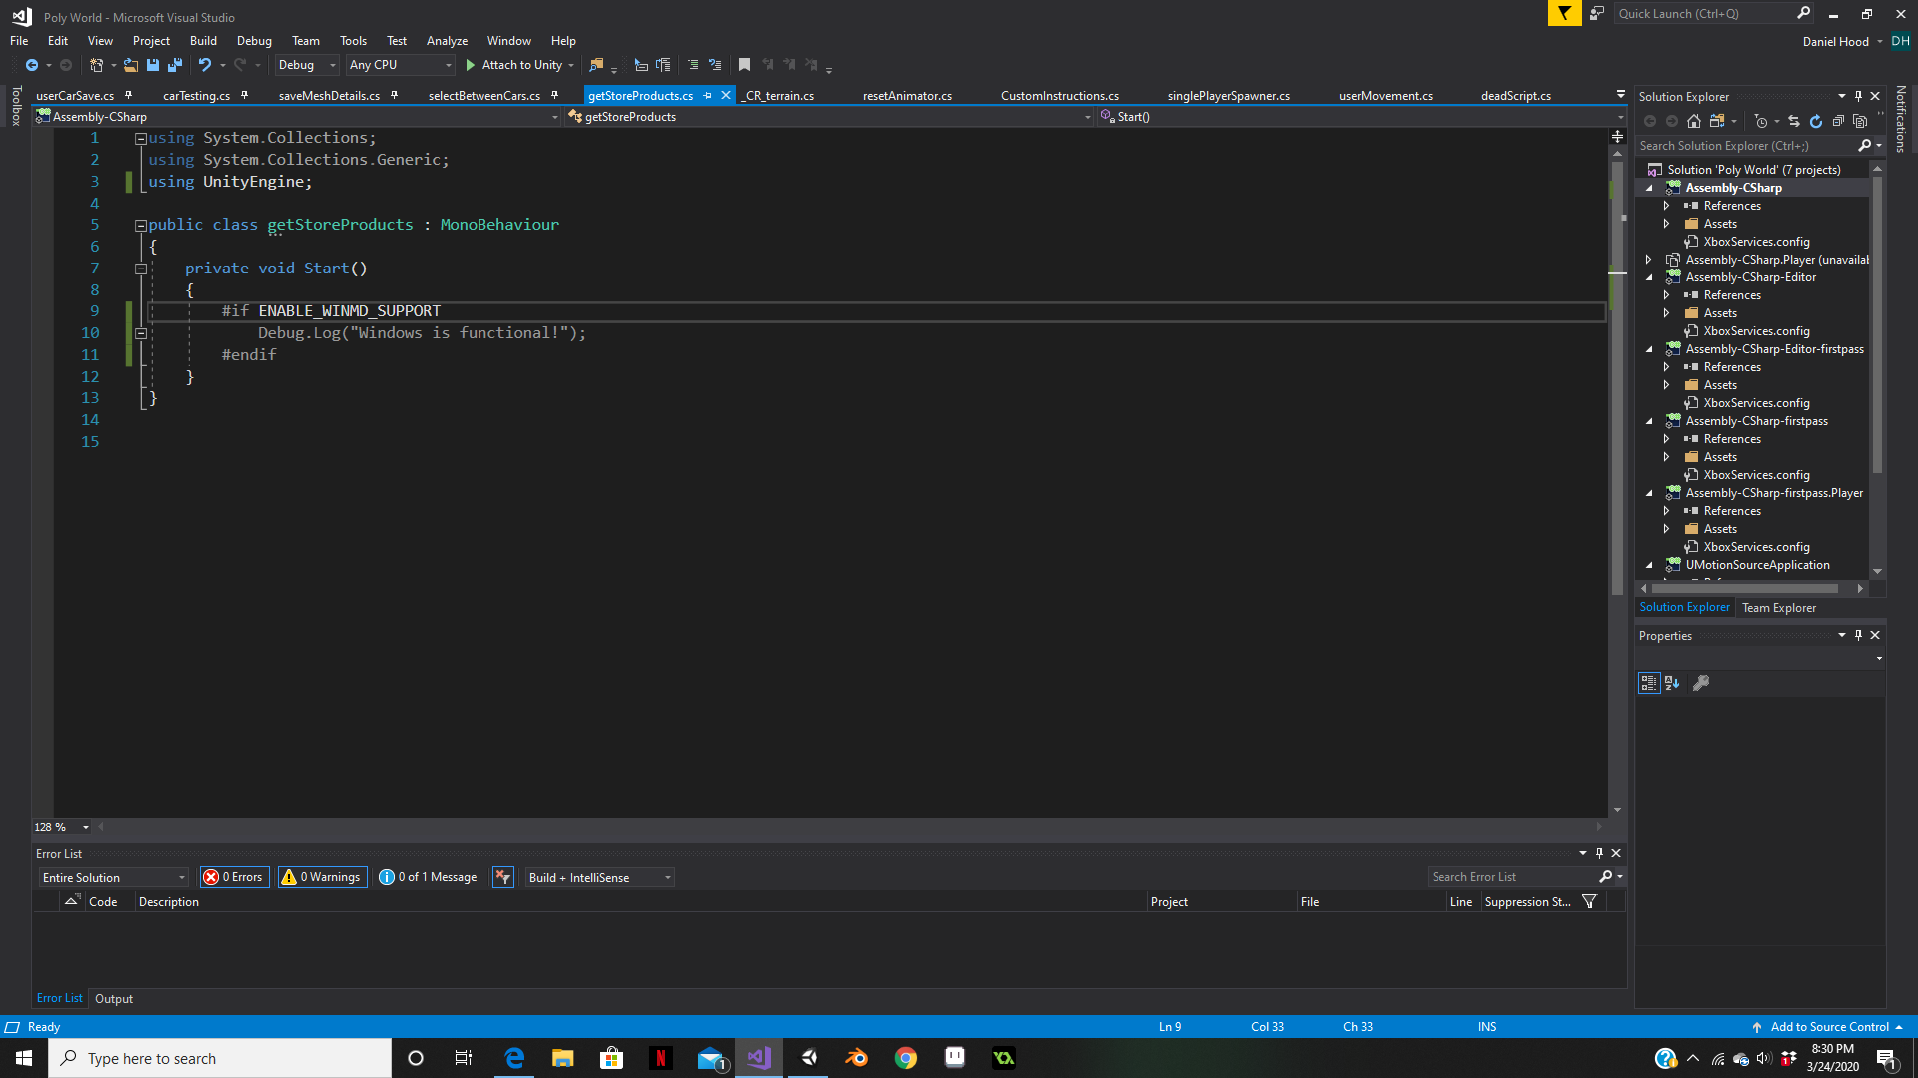Open the Build + IntelliSense dropdown
Image resolution: width=1918 pixels, height=1078 pixels.
click(599, 877)
